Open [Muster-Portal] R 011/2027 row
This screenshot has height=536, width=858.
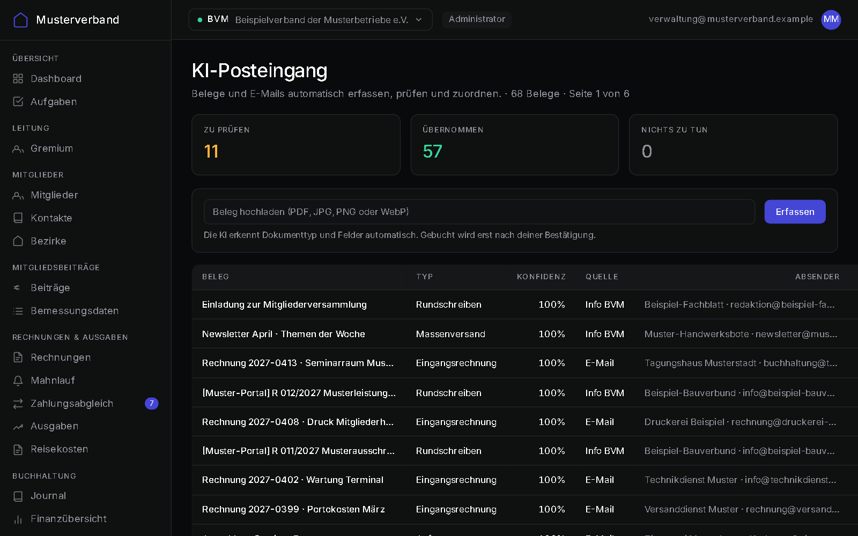pos(525,451)
